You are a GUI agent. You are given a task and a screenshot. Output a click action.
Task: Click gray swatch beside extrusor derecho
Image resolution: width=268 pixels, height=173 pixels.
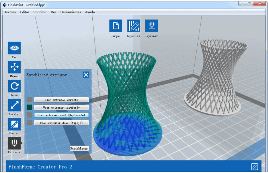(x=29, y=100)
